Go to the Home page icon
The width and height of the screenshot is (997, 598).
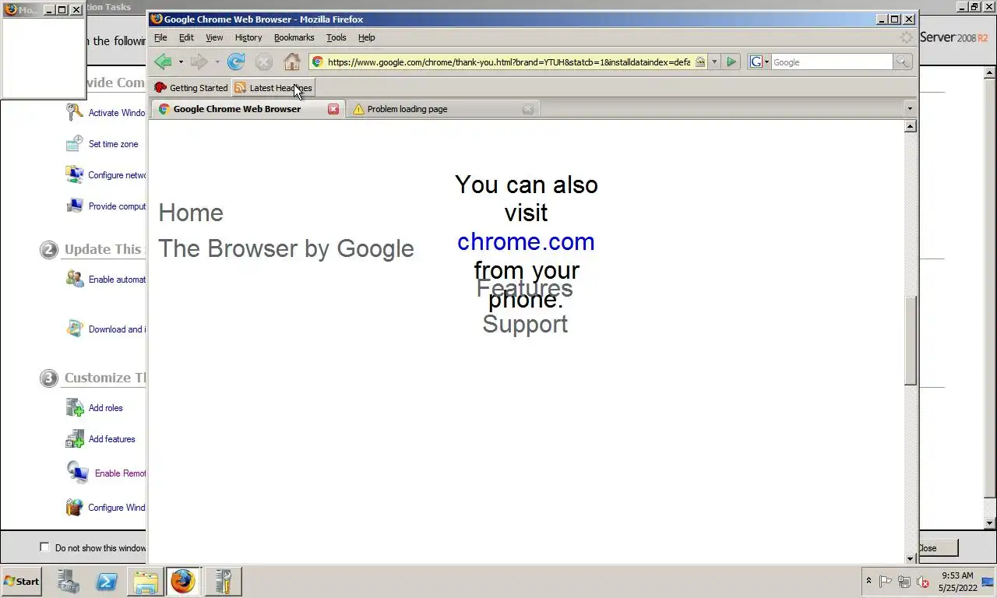292,62
